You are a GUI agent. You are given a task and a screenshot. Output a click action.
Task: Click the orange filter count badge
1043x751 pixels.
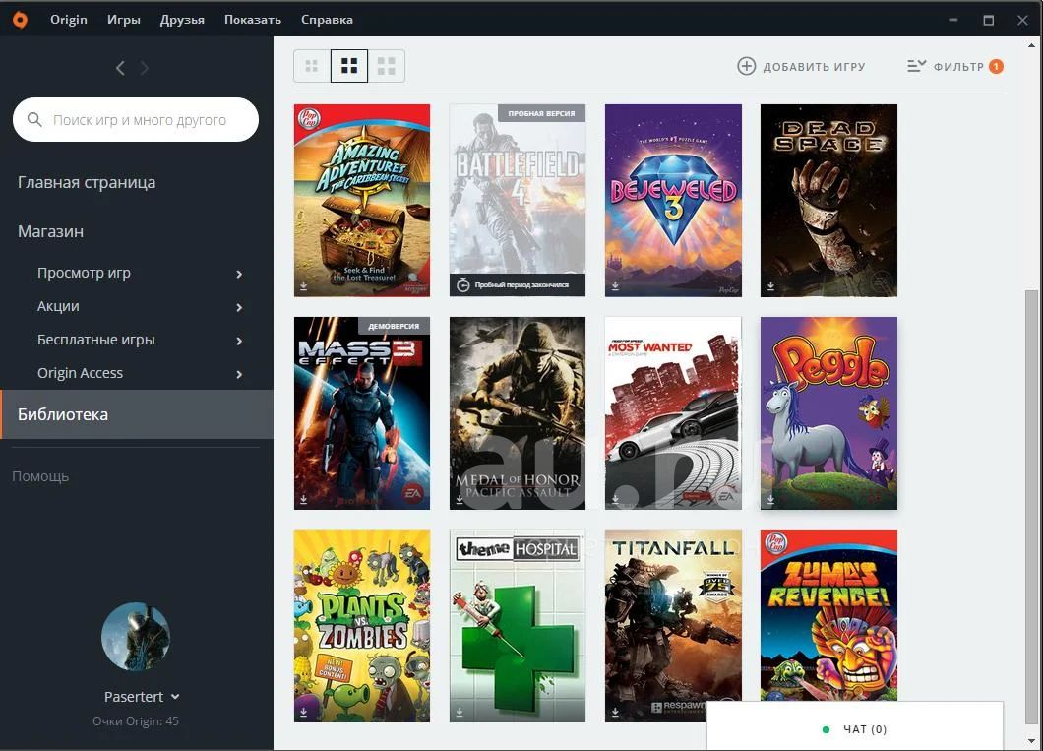click(x=996, y=67)
